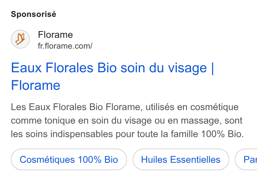Open the Eaux Florales Bio soin du visage headline
This screenshot has height=181, width=257.
[x=112, y=76]
